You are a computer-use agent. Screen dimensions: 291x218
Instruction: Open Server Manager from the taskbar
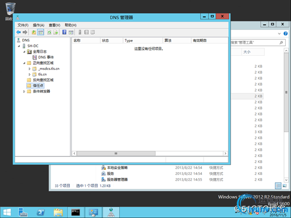point(23,212)
